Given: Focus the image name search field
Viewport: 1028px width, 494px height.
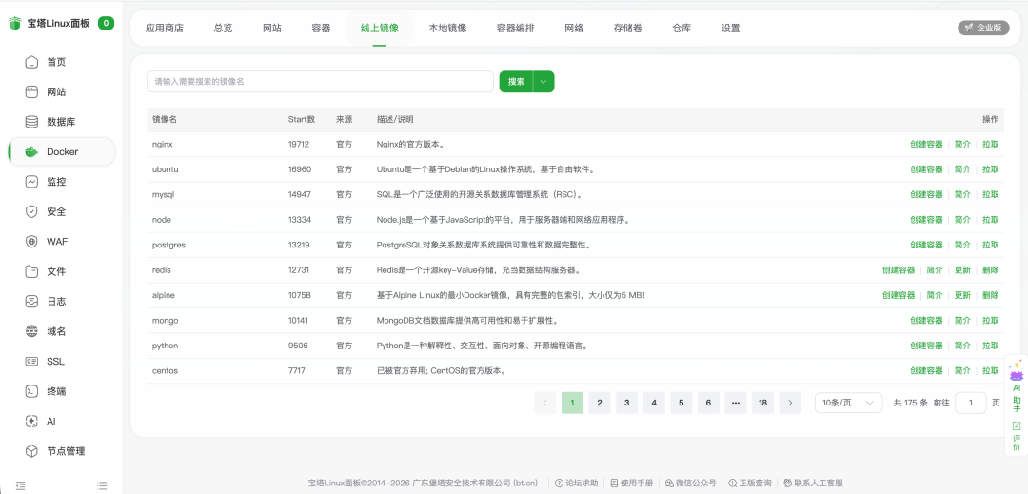Looking at the screenshot, I should tap(320, 82).
